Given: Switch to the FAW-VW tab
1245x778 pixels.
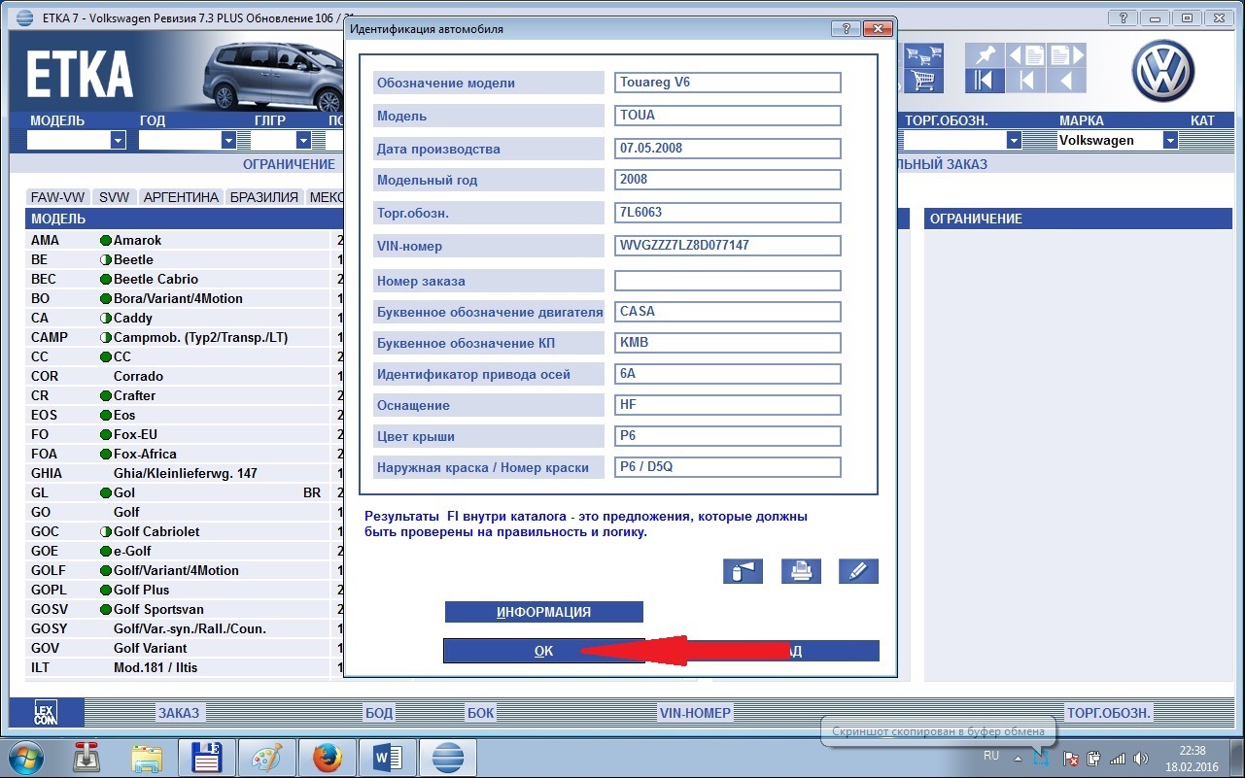Looking at the screenshot, I should (59, 196).
